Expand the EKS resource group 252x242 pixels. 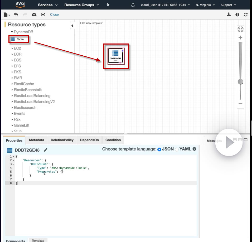tap(12, 72)
